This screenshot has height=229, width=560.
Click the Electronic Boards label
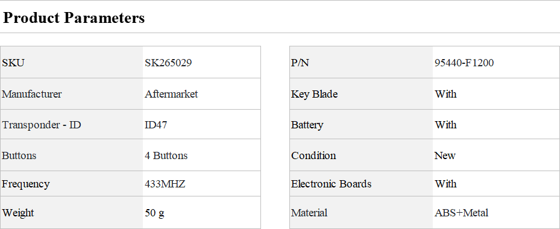point(331,184)
